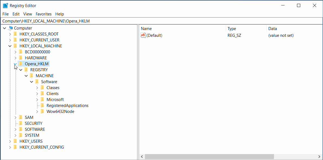Click the Registry Editor title bar icon
323x160 pixels.
pos(6,6)
